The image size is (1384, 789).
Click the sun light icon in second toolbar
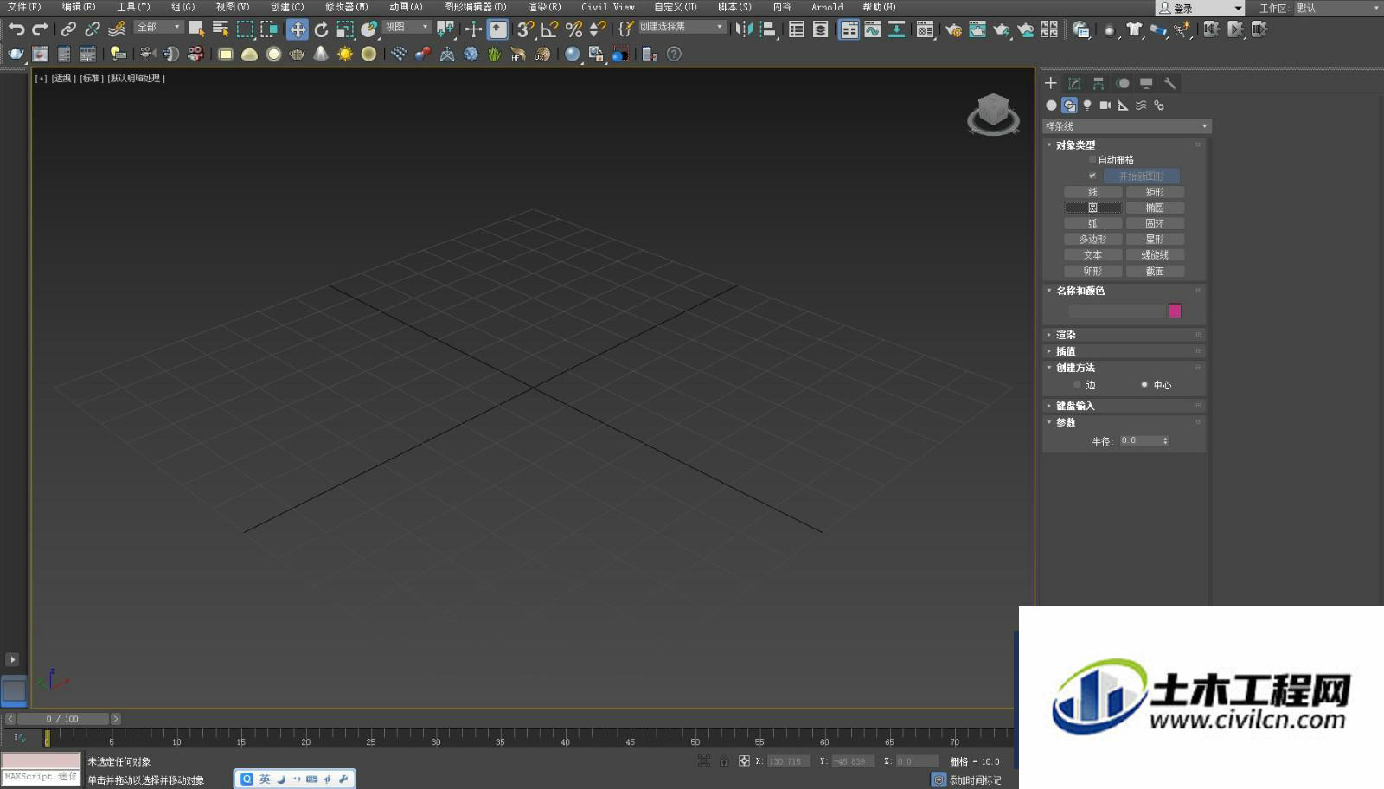(345, 54)
